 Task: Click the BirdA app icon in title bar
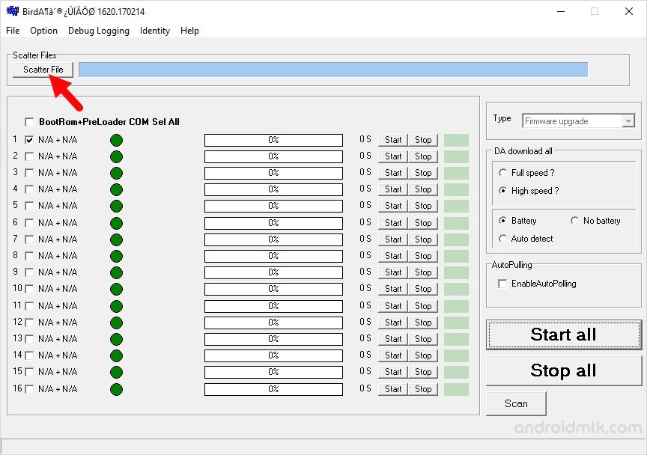point(10,11)
